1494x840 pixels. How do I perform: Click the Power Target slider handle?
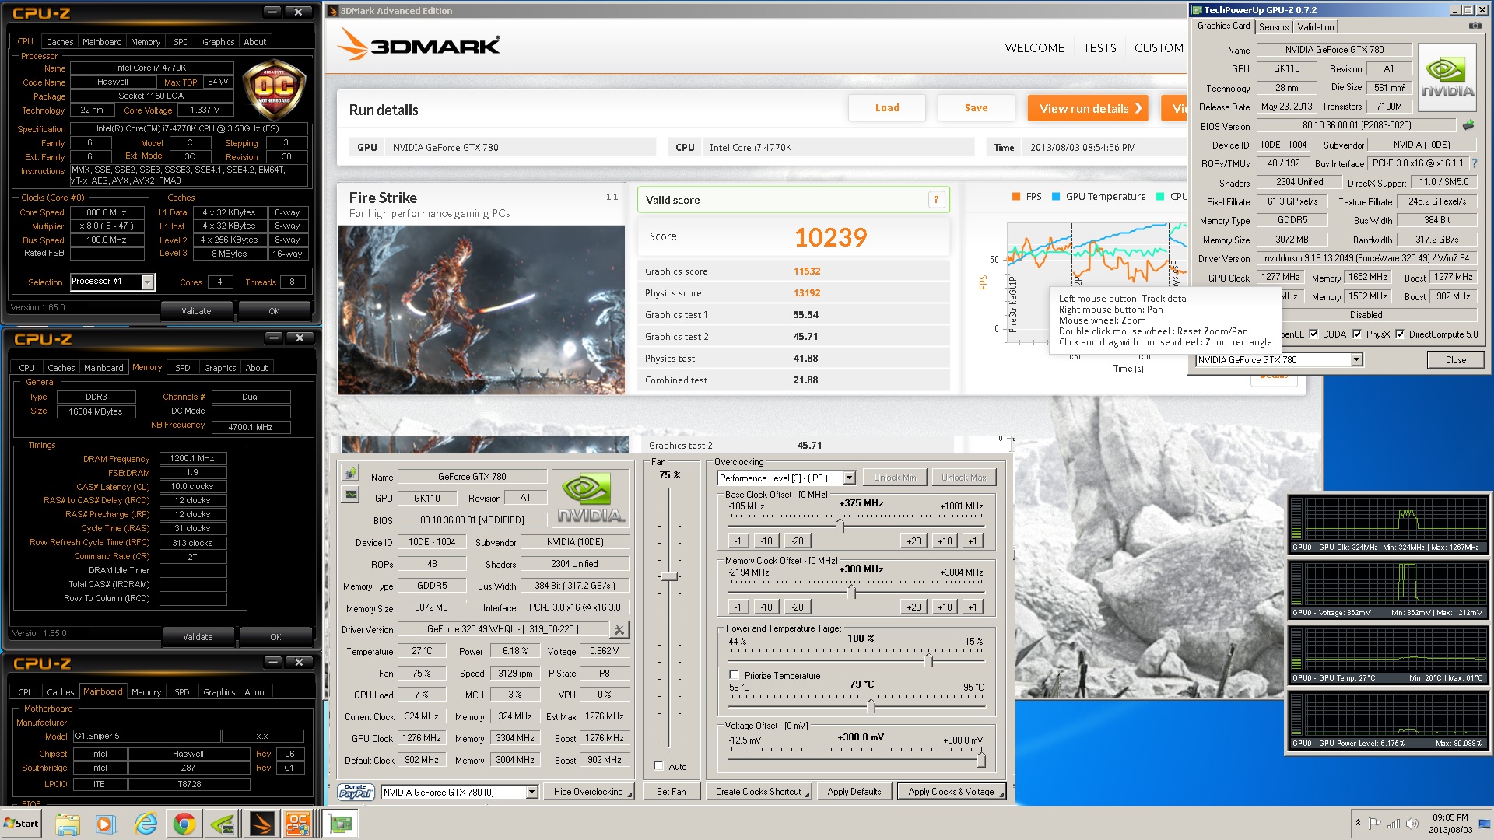click(x=928, y=660)
